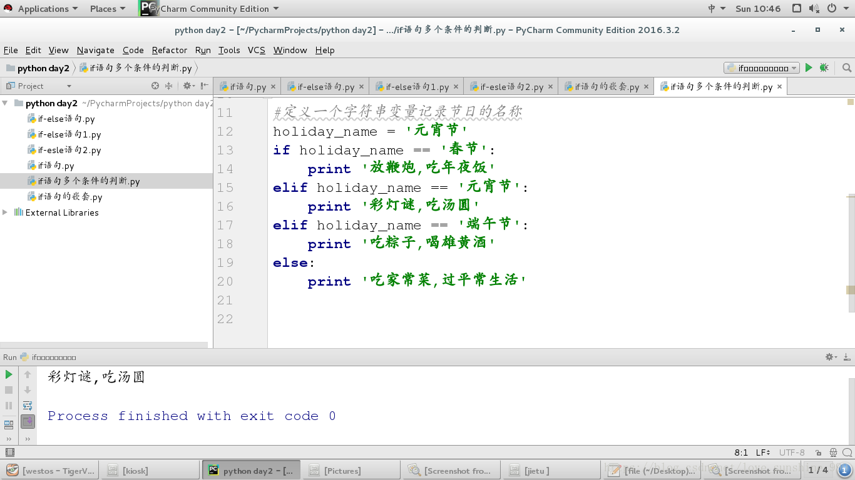Image resolution: width=855 pixels, height=480 pixels.
Task: Switch to the [kiosk] taskbar window
Action: click(150, 471)
